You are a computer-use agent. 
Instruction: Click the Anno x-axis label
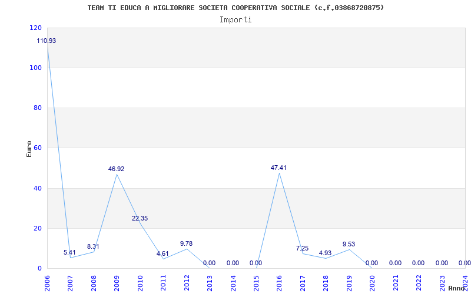click(x=457, y=288)
